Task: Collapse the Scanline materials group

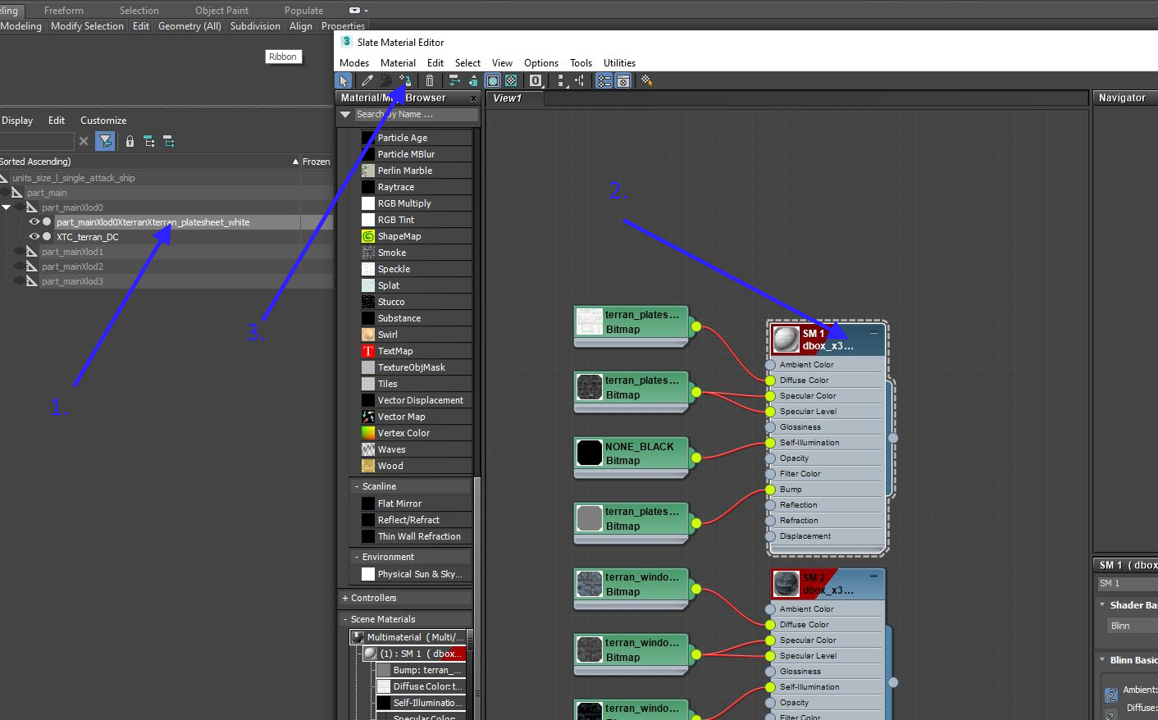Action: coord(357,487)
